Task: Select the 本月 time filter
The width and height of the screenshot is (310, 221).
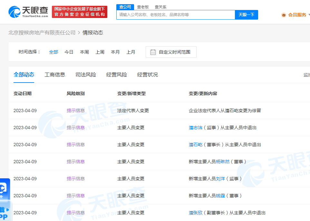Action: tap(115, 52)
